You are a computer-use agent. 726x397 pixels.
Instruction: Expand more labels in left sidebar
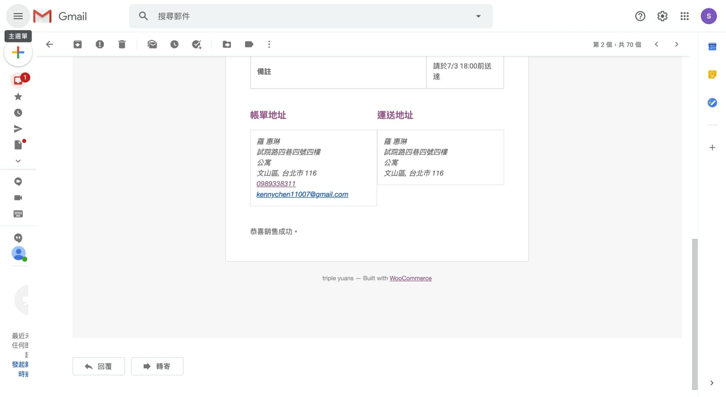click(x=18, y=161)
